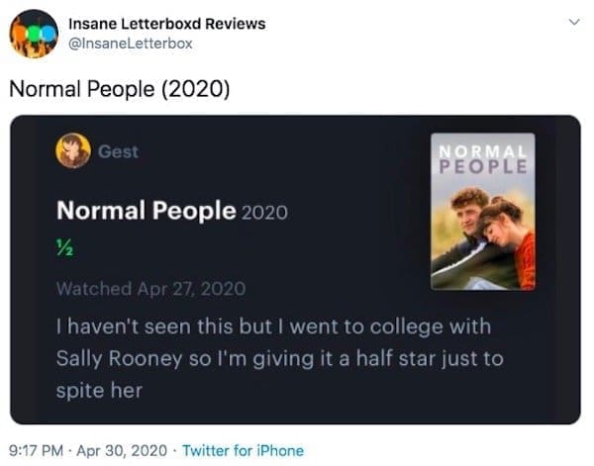Screen dimensions: 594x466
Task: Click the review line starting "I haven't seen this"
Action: [273, 326]
